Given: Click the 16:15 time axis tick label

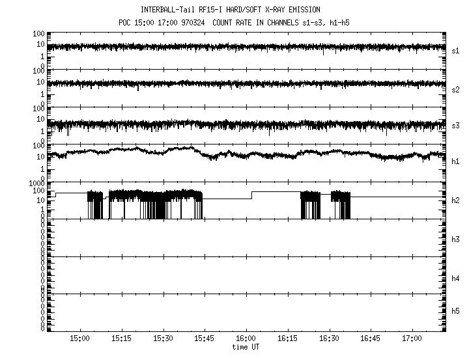Looking at the screenshot, I should (288, 339).
